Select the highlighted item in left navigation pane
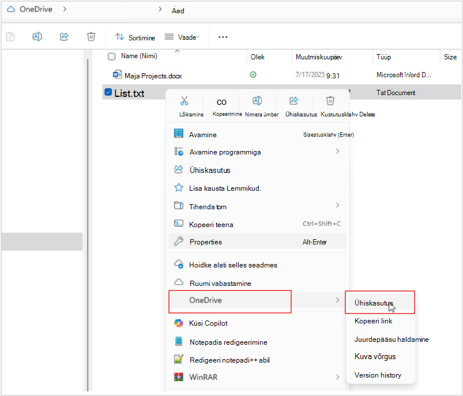 pyautogui.click(x=42, y=242)
